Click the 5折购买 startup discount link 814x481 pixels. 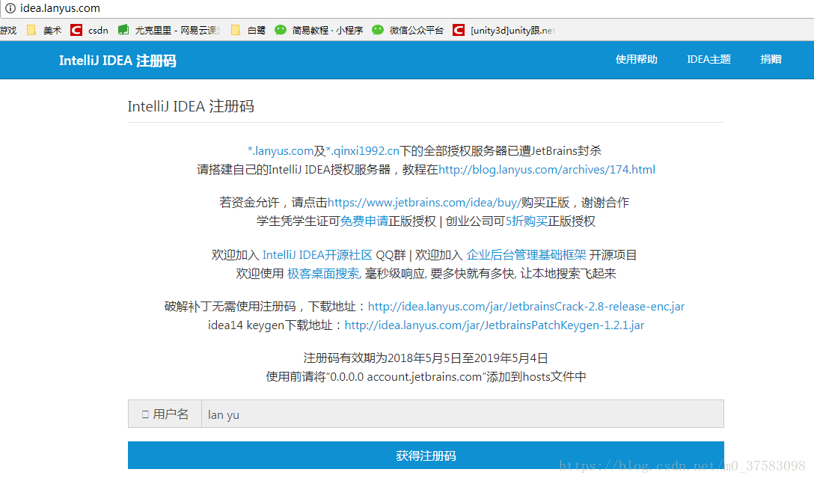click(527, 221)
